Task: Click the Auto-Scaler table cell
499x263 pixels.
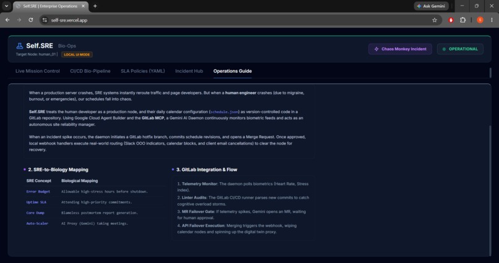Action: click(37, 223)
